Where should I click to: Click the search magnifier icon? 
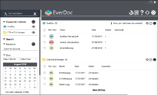pos(6,14)
